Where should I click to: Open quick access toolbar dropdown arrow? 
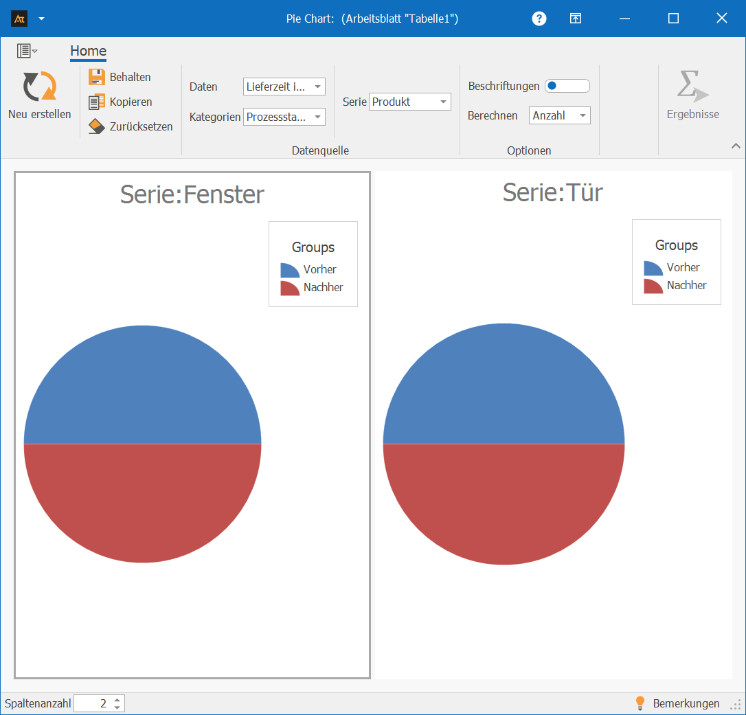(41, 19)
